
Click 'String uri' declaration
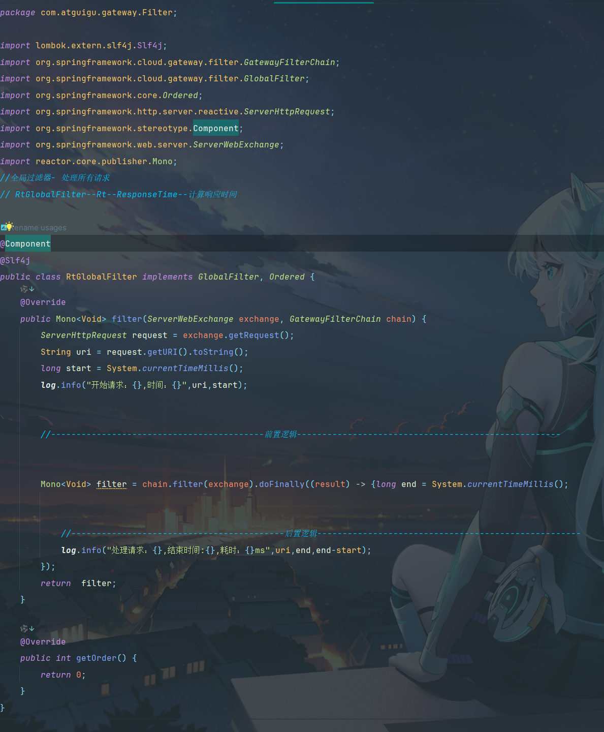click(66, 352)
